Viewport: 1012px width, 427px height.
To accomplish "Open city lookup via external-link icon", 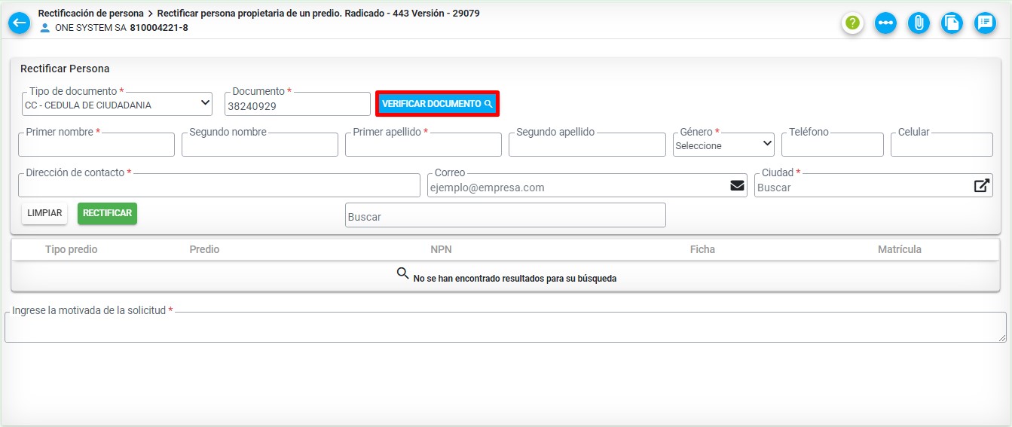I will tap(981, 186).
